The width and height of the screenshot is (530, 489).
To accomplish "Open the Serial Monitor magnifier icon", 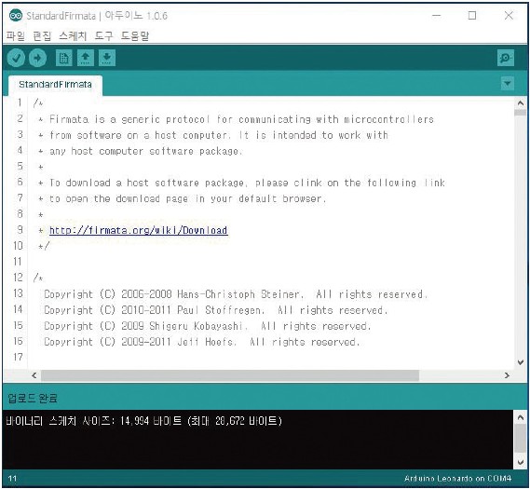I will pos(506,58).
